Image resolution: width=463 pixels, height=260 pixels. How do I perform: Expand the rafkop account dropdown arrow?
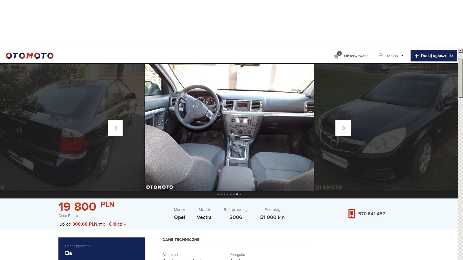402,56
